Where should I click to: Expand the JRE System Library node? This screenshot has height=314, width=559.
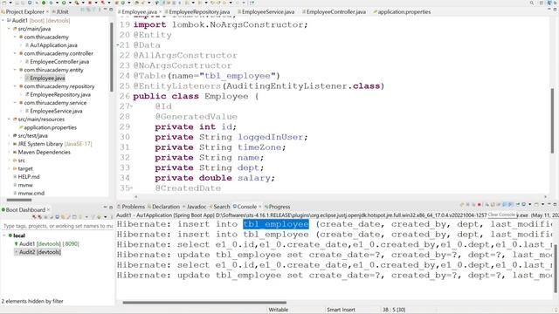(9, 144)
